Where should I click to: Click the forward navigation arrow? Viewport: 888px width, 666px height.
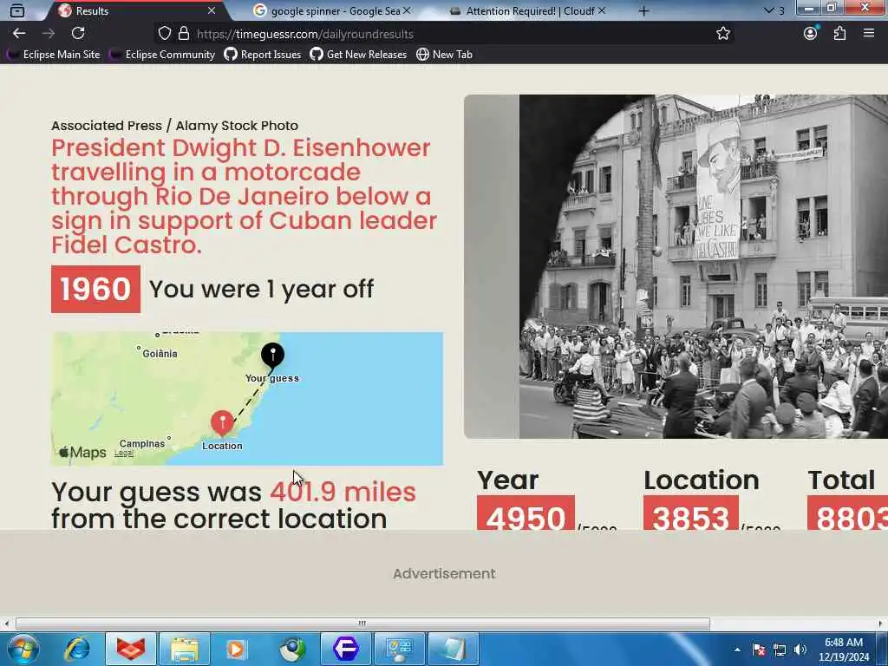coord(49,34)
